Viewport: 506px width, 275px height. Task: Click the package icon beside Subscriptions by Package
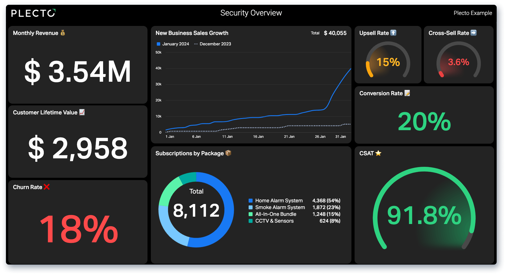click(228, 153)
